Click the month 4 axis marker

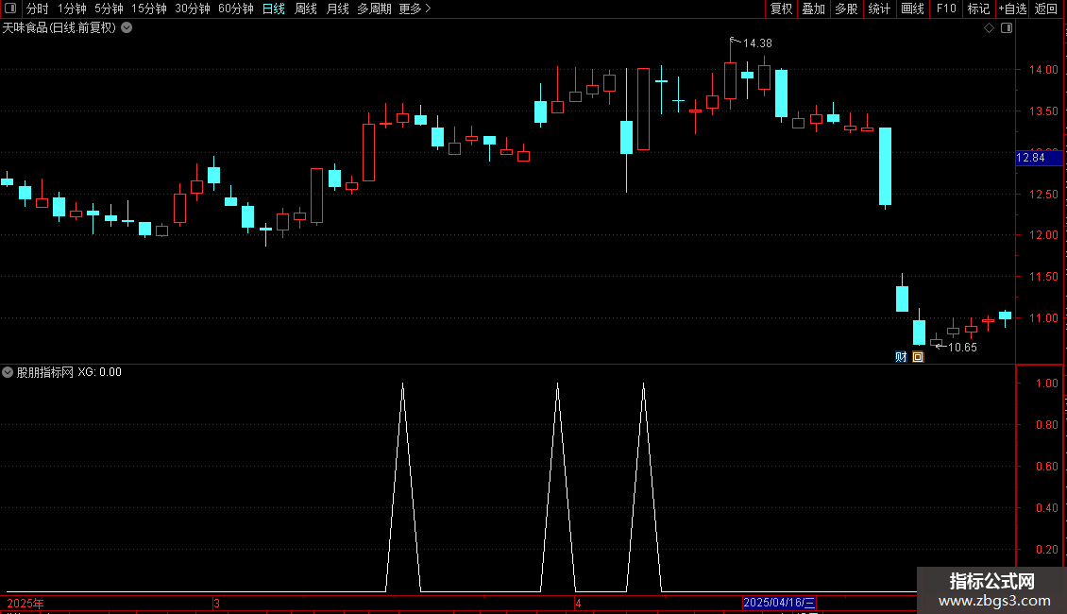tap(578, 603)
